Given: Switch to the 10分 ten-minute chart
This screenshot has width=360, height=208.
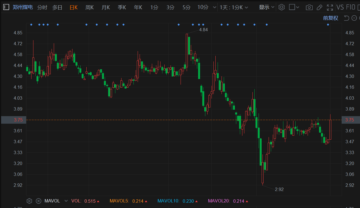Looking at the screenshot, I should tap(203, 7).
